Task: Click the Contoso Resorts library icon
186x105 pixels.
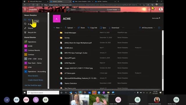Action: coord(26,50)
